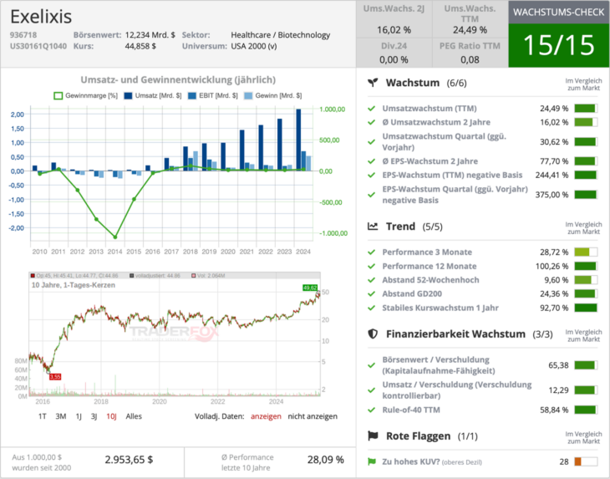Click the sector Healthcare / Biotechnology
Screen dimensions: 610x479
click(x=281, y=35)
